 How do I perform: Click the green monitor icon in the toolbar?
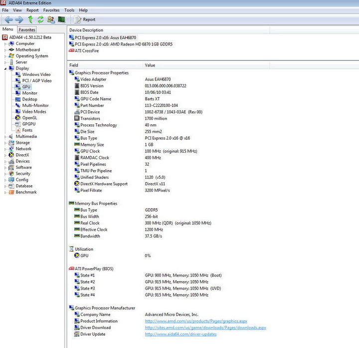point(61,19)
